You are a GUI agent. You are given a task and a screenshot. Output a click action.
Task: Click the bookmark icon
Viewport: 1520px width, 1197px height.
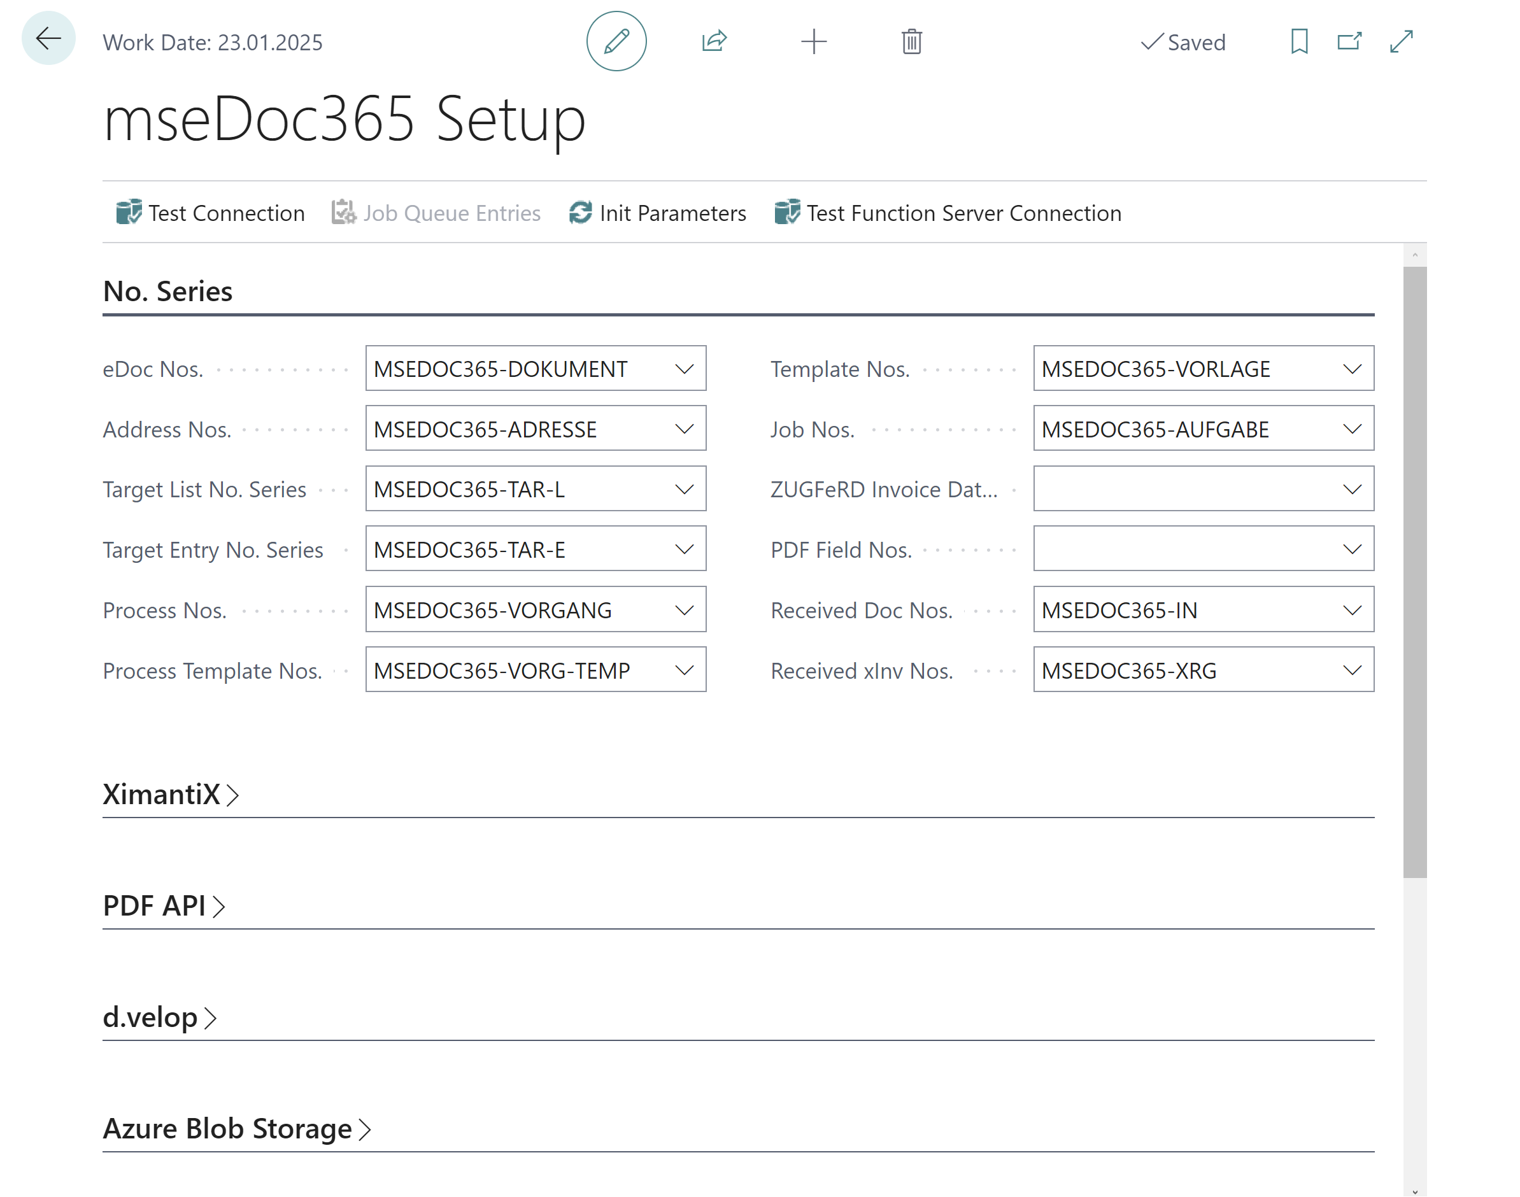click(1298, 41)
